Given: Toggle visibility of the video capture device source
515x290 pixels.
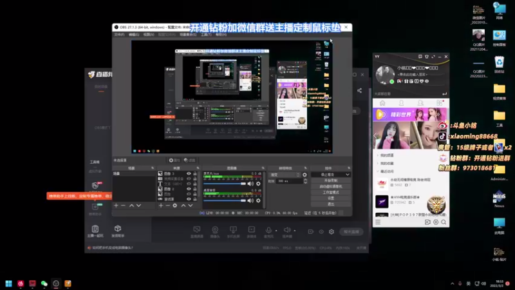Looking at the screenshot, I should (x=189, y=179).
